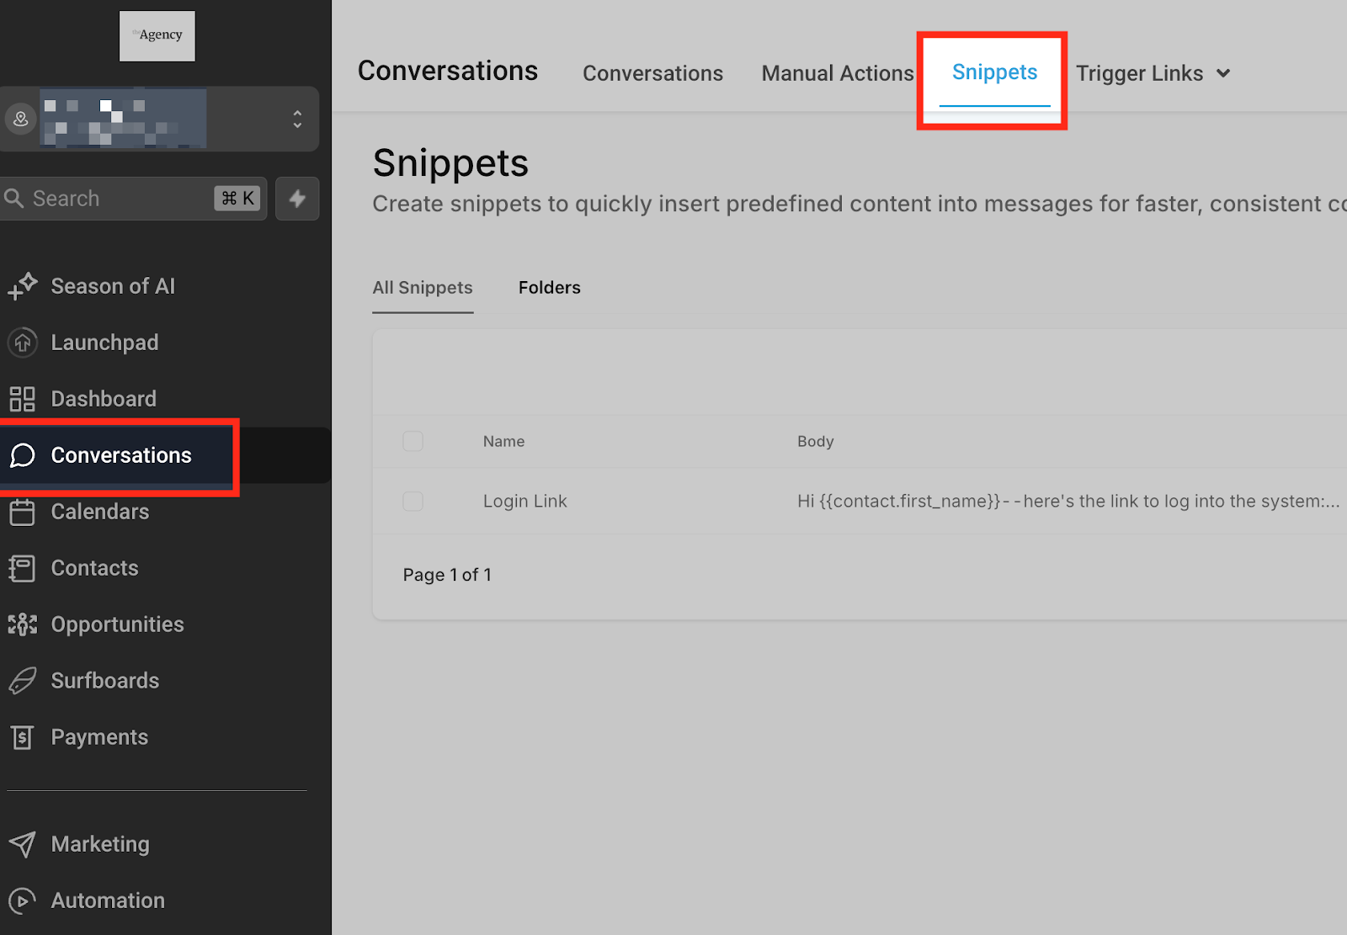The height and width of the screenshot is (935, 1347).
Task: Open the account switcher chevron
Action: point(298,119)
